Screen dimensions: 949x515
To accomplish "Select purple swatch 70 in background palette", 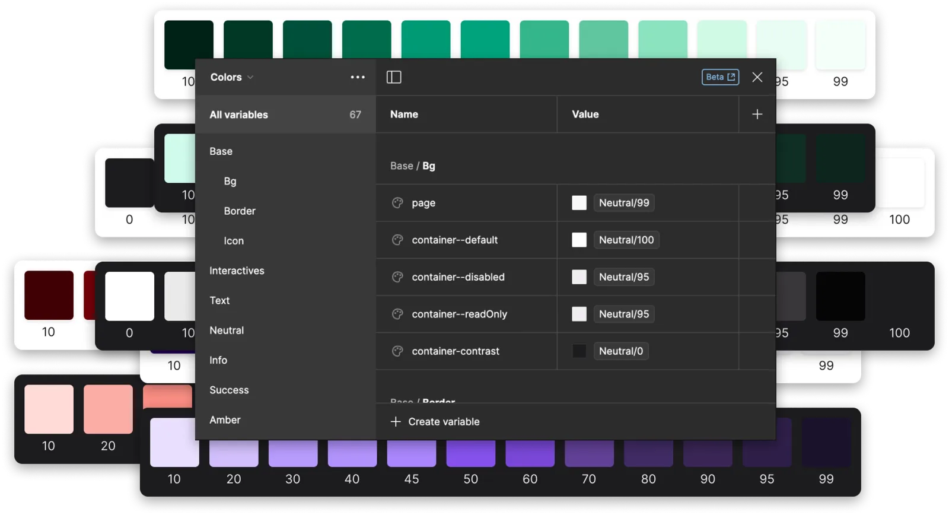I will tap(589, 453).
